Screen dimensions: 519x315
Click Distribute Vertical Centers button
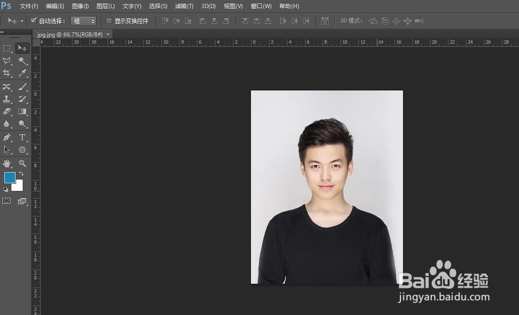pyautogui.click(x=256, y=21)
